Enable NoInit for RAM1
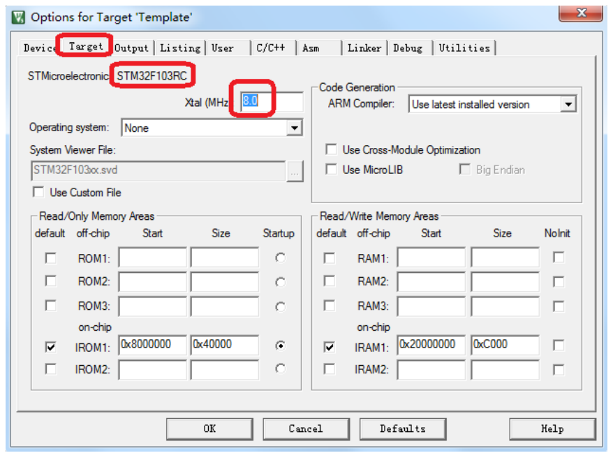 (x=559, y=258)
